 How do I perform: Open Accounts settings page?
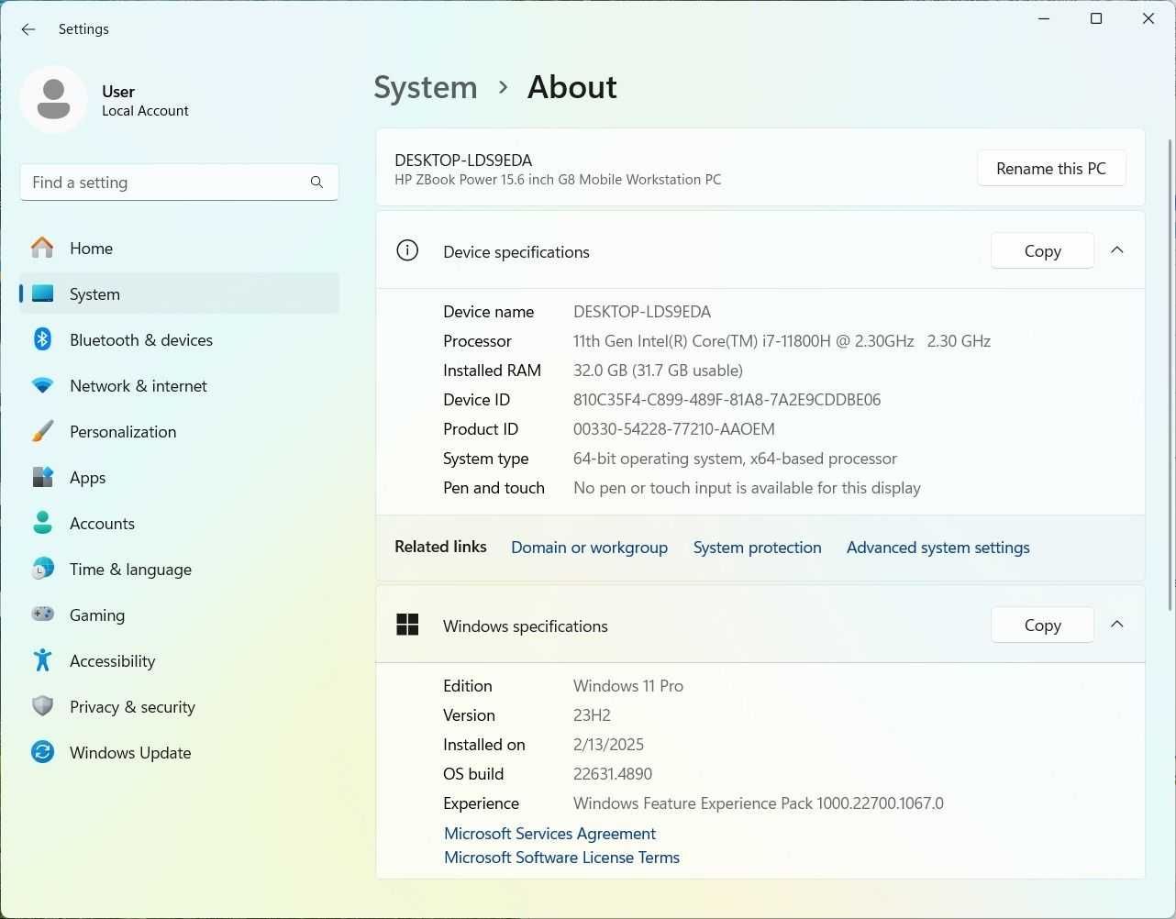point(180,523)
